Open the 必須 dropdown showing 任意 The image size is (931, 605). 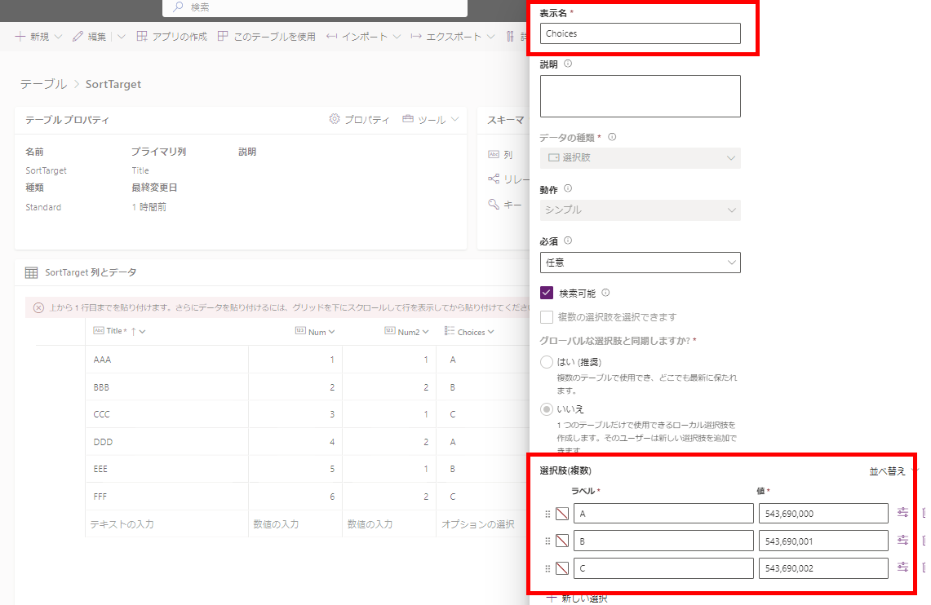640,263
